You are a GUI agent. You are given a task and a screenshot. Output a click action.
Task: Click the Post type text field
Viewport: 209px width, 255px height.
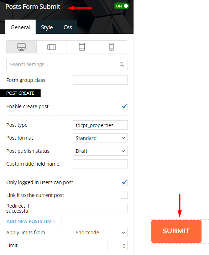point(100,125)
